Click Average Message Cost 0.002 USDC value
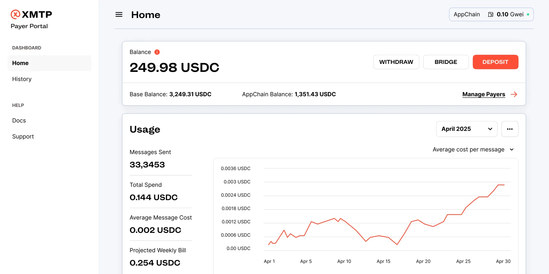The width and height of the screenshot is (549, 274). point(155,230)
